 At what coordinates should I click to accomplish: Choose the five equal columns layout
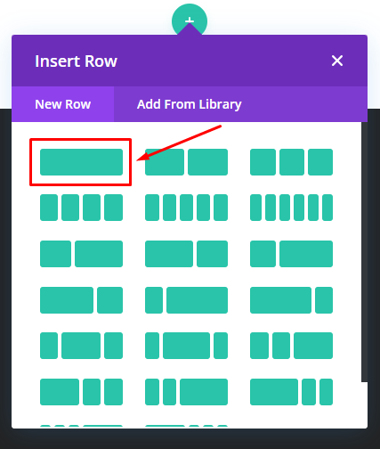[x=186, y=208]
